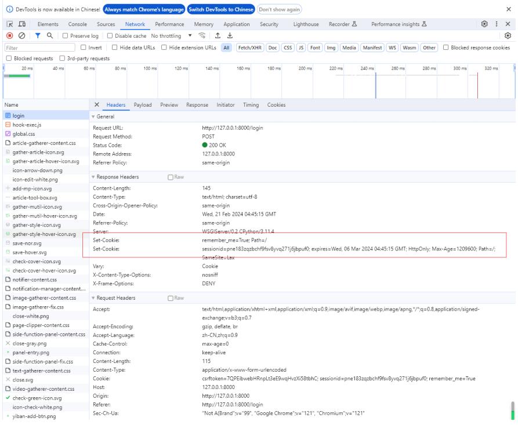Screen dimensions: 518x425
Task: Click Switch DevTools to Chinese button
Action: point(220,9)
